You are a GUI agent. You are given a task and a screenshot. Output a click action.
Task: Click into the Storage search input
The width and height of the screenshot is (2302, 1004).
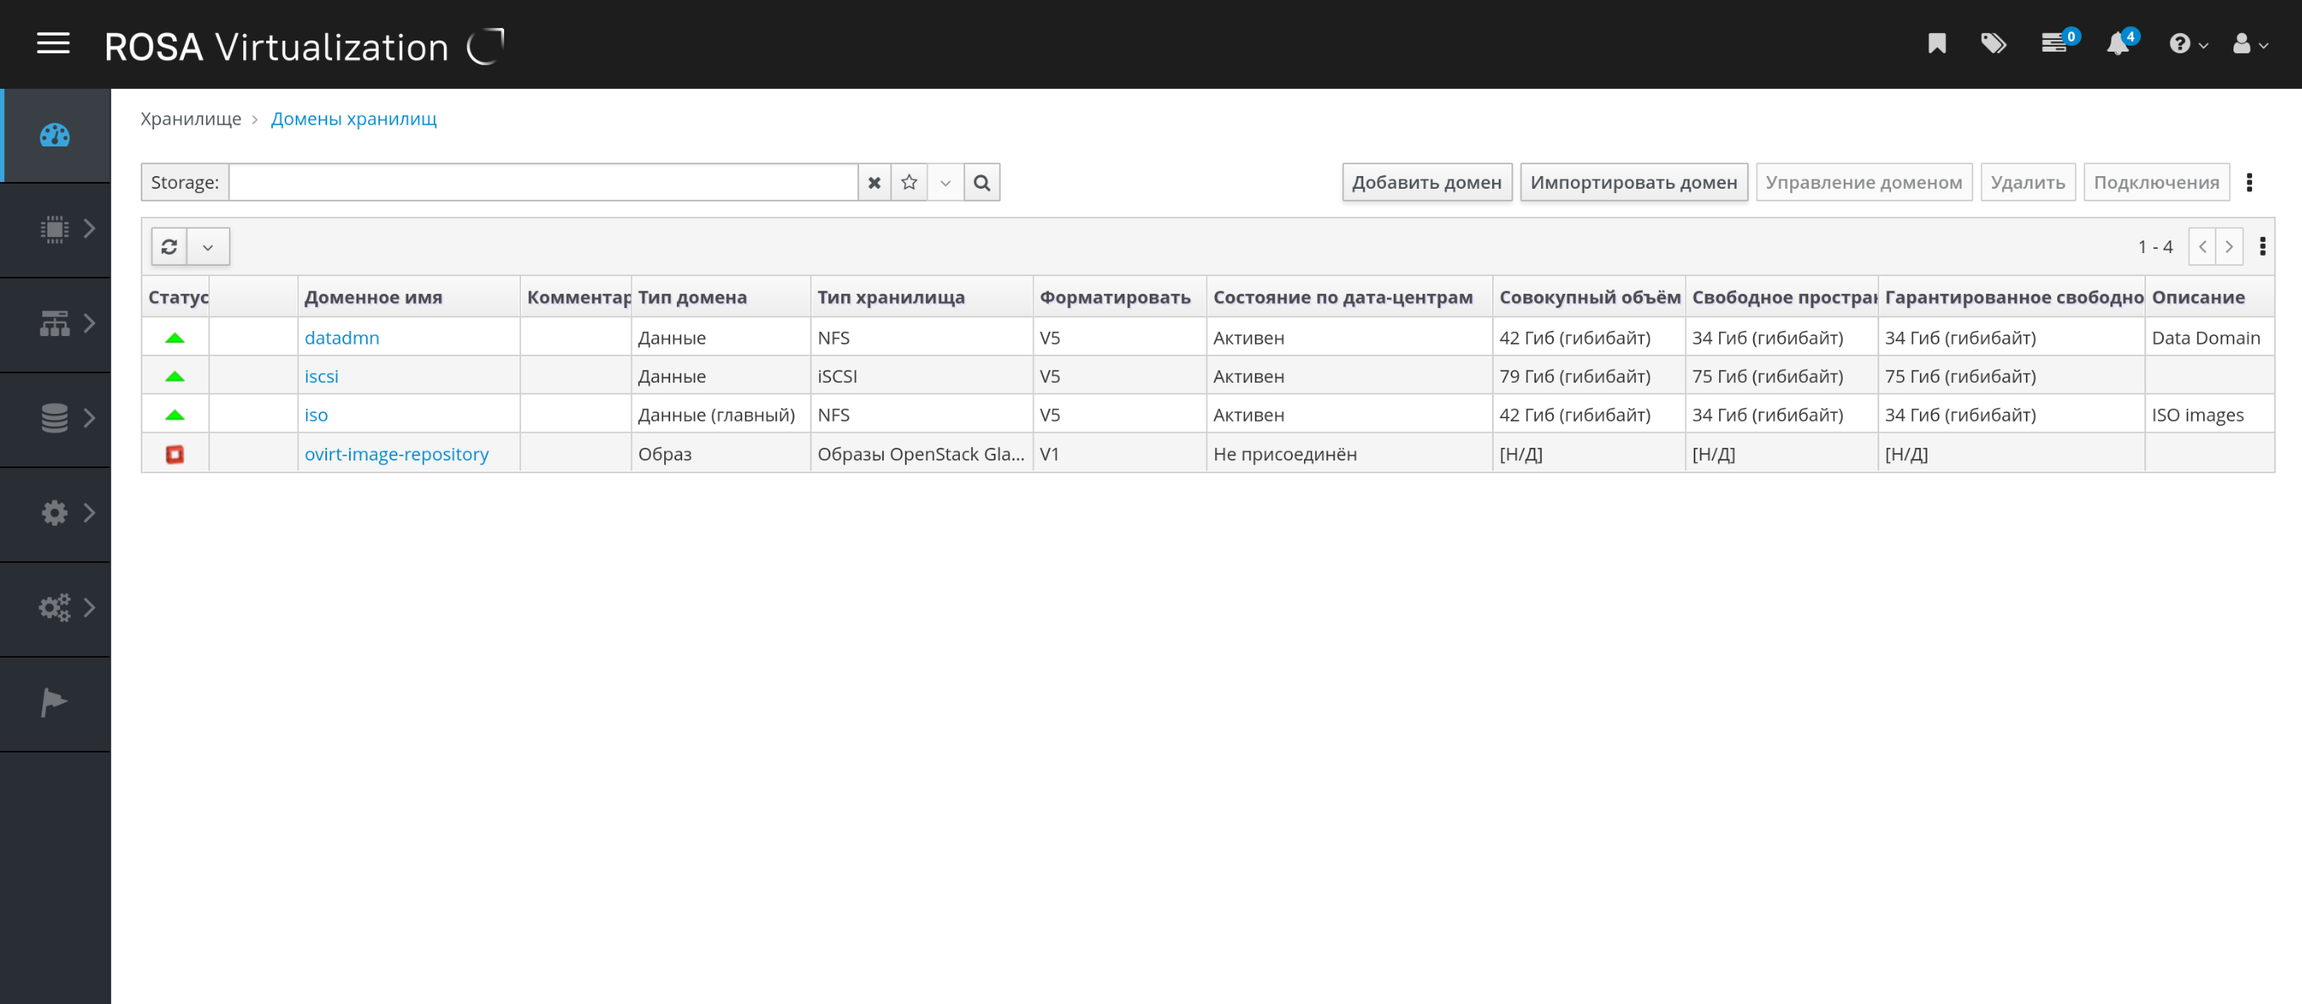pos(542,182)
